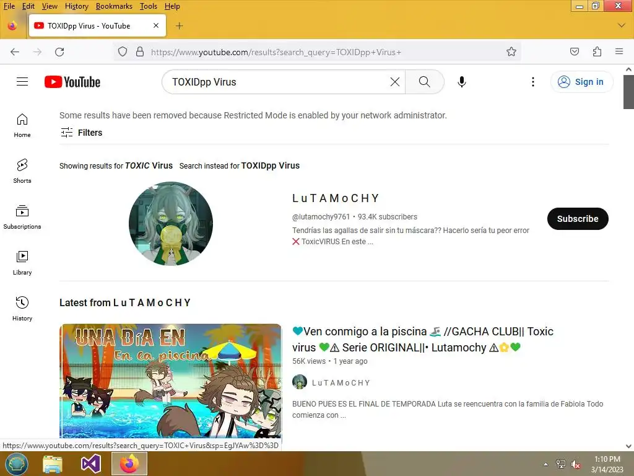
Task: Open Visual Studio from taskbar
Action: pyautogui.click(x=91, y=464)
